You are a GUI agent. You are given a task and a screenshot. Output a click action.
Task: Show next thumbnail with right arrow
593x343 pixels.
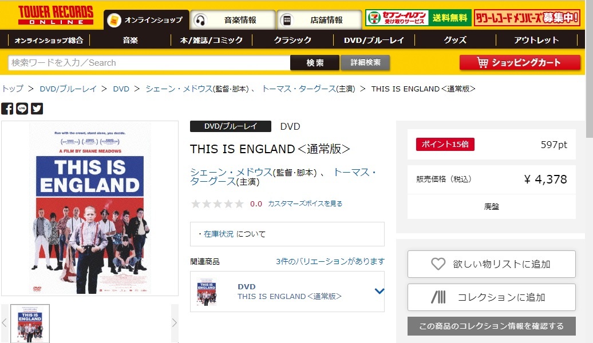pyautogui.click(x=175, y=323)
